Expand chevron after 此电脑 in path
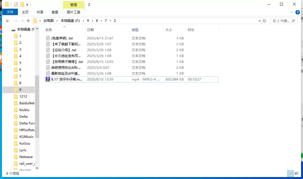The image size is (303, 179). (x=57, y=21)
